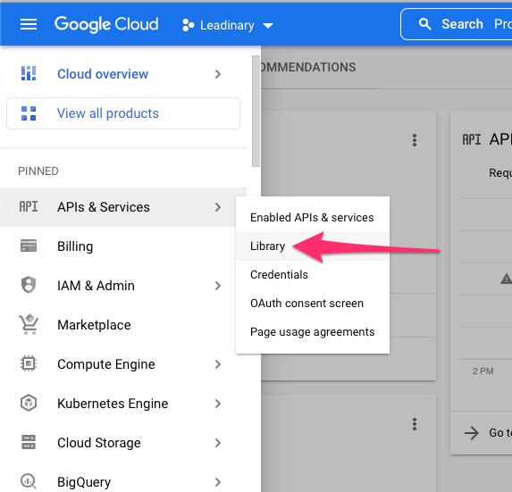Click the API card header icon
The width and height of the screenshot is (512, 492).
click(x=471, y=139)
